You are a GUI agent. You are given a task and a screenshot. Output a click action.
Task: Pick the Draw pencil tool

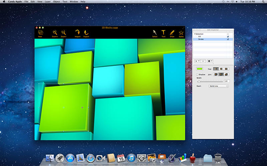[x=172, y=32]
